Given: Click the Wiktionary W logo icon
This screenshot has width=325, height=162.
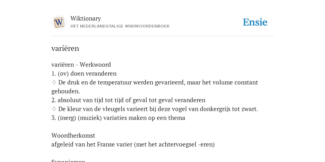Looking at the screenshot, I should point(59,22).
